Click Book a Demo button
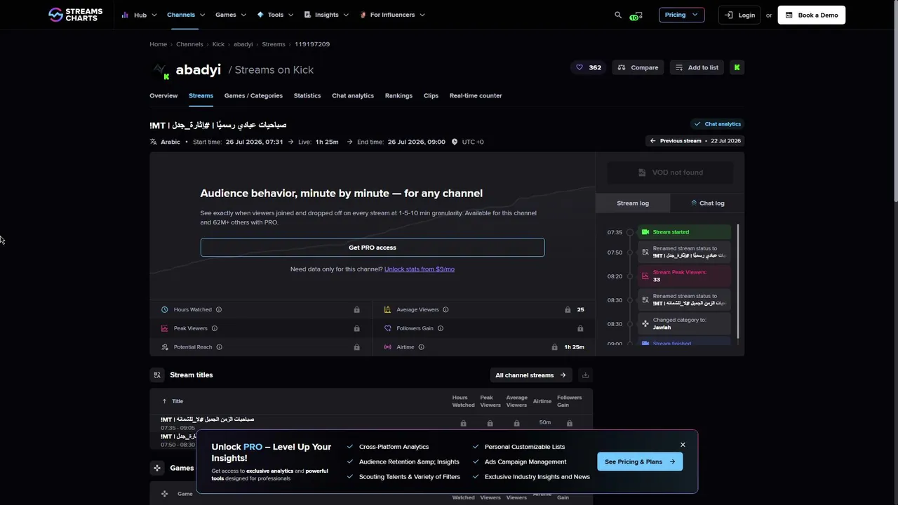The image size is (898, 505). [812, 15]
